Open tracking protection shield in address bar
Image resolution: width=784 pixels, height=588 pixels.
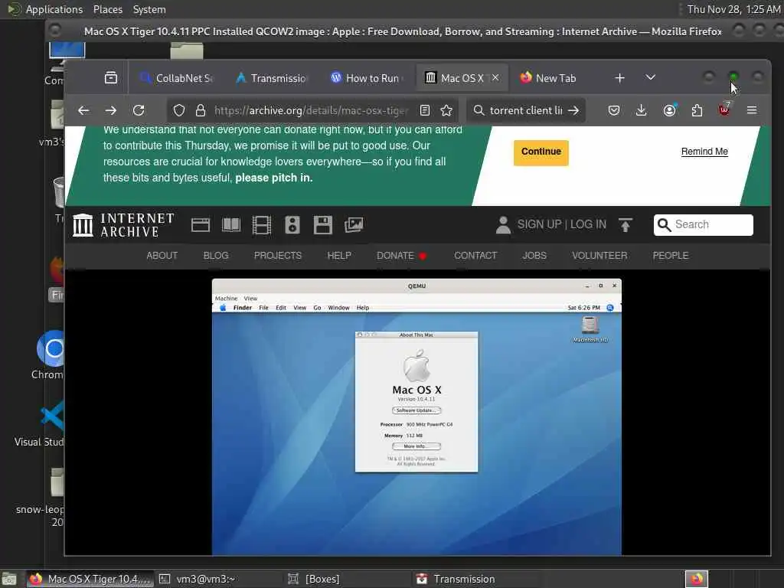pyautogui.click(x=179, y=110)
